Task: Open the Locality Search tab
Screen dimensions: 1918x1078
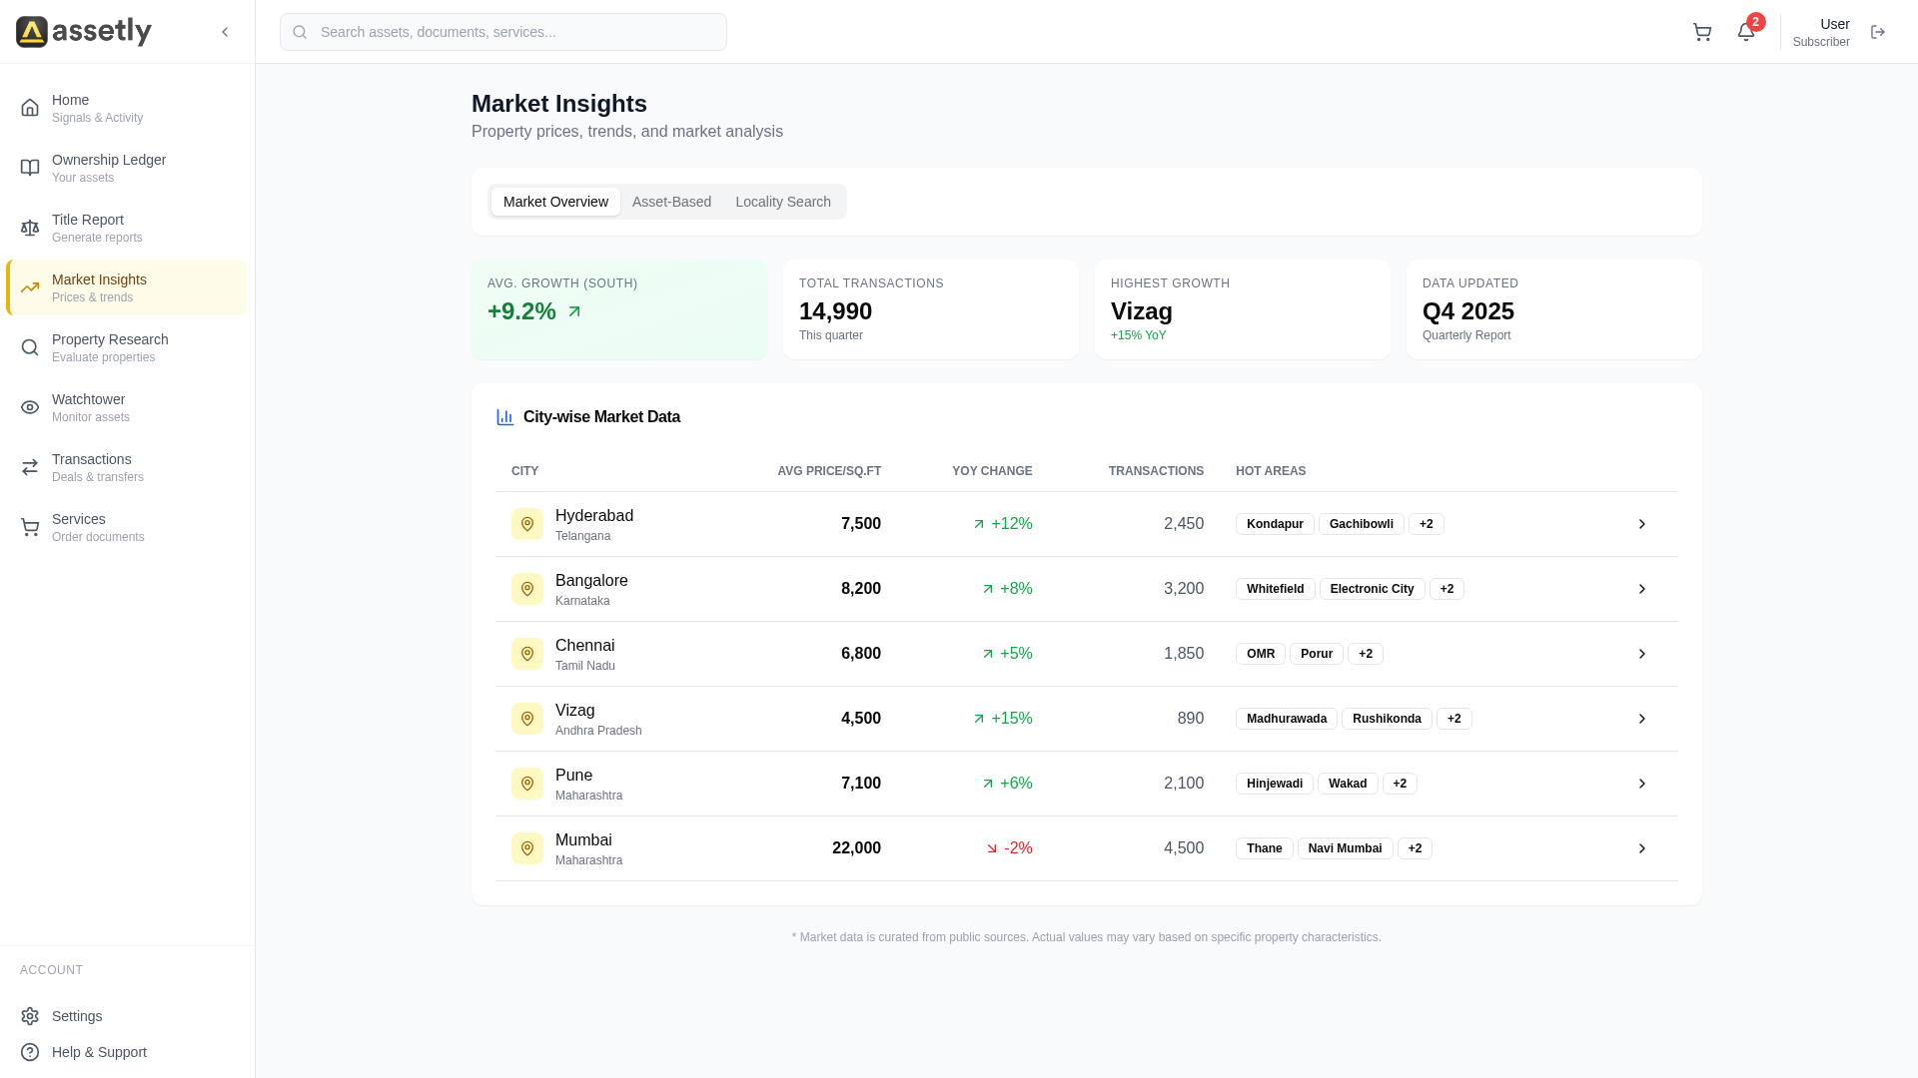Action: 783,201
